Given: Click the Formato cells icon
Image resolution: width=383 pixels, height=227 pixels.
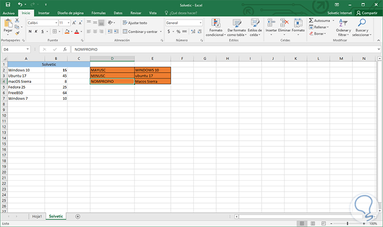Looking at the screenshot, I should tap(298, 23).
